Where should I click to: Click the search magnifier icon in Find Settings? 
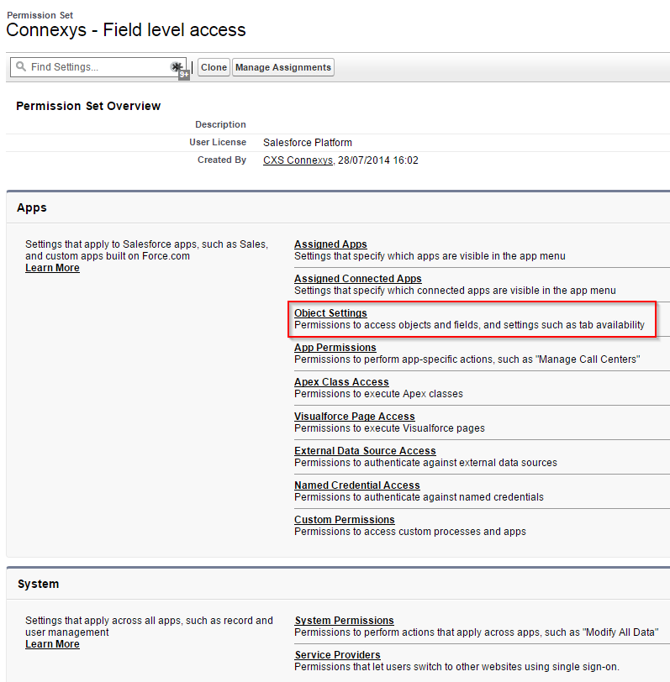20,66
